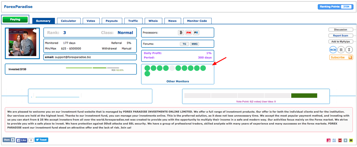Viewport: 357px width, 147px height.
Task: Click the orange Subscribe button
Action: click(341, 57)
